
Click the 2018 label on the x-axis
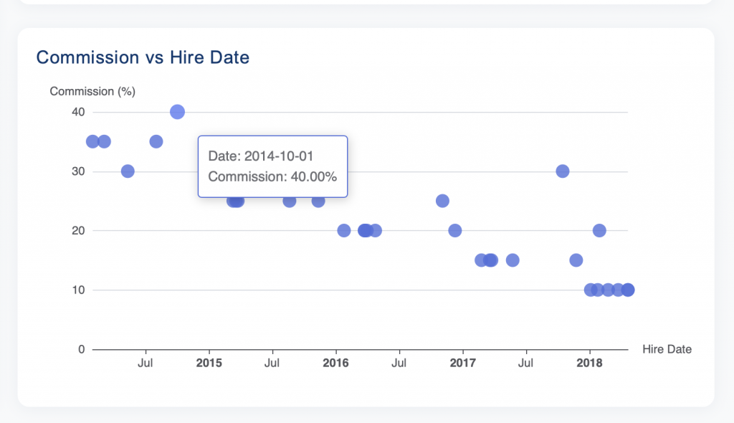[x=590, y=363]
